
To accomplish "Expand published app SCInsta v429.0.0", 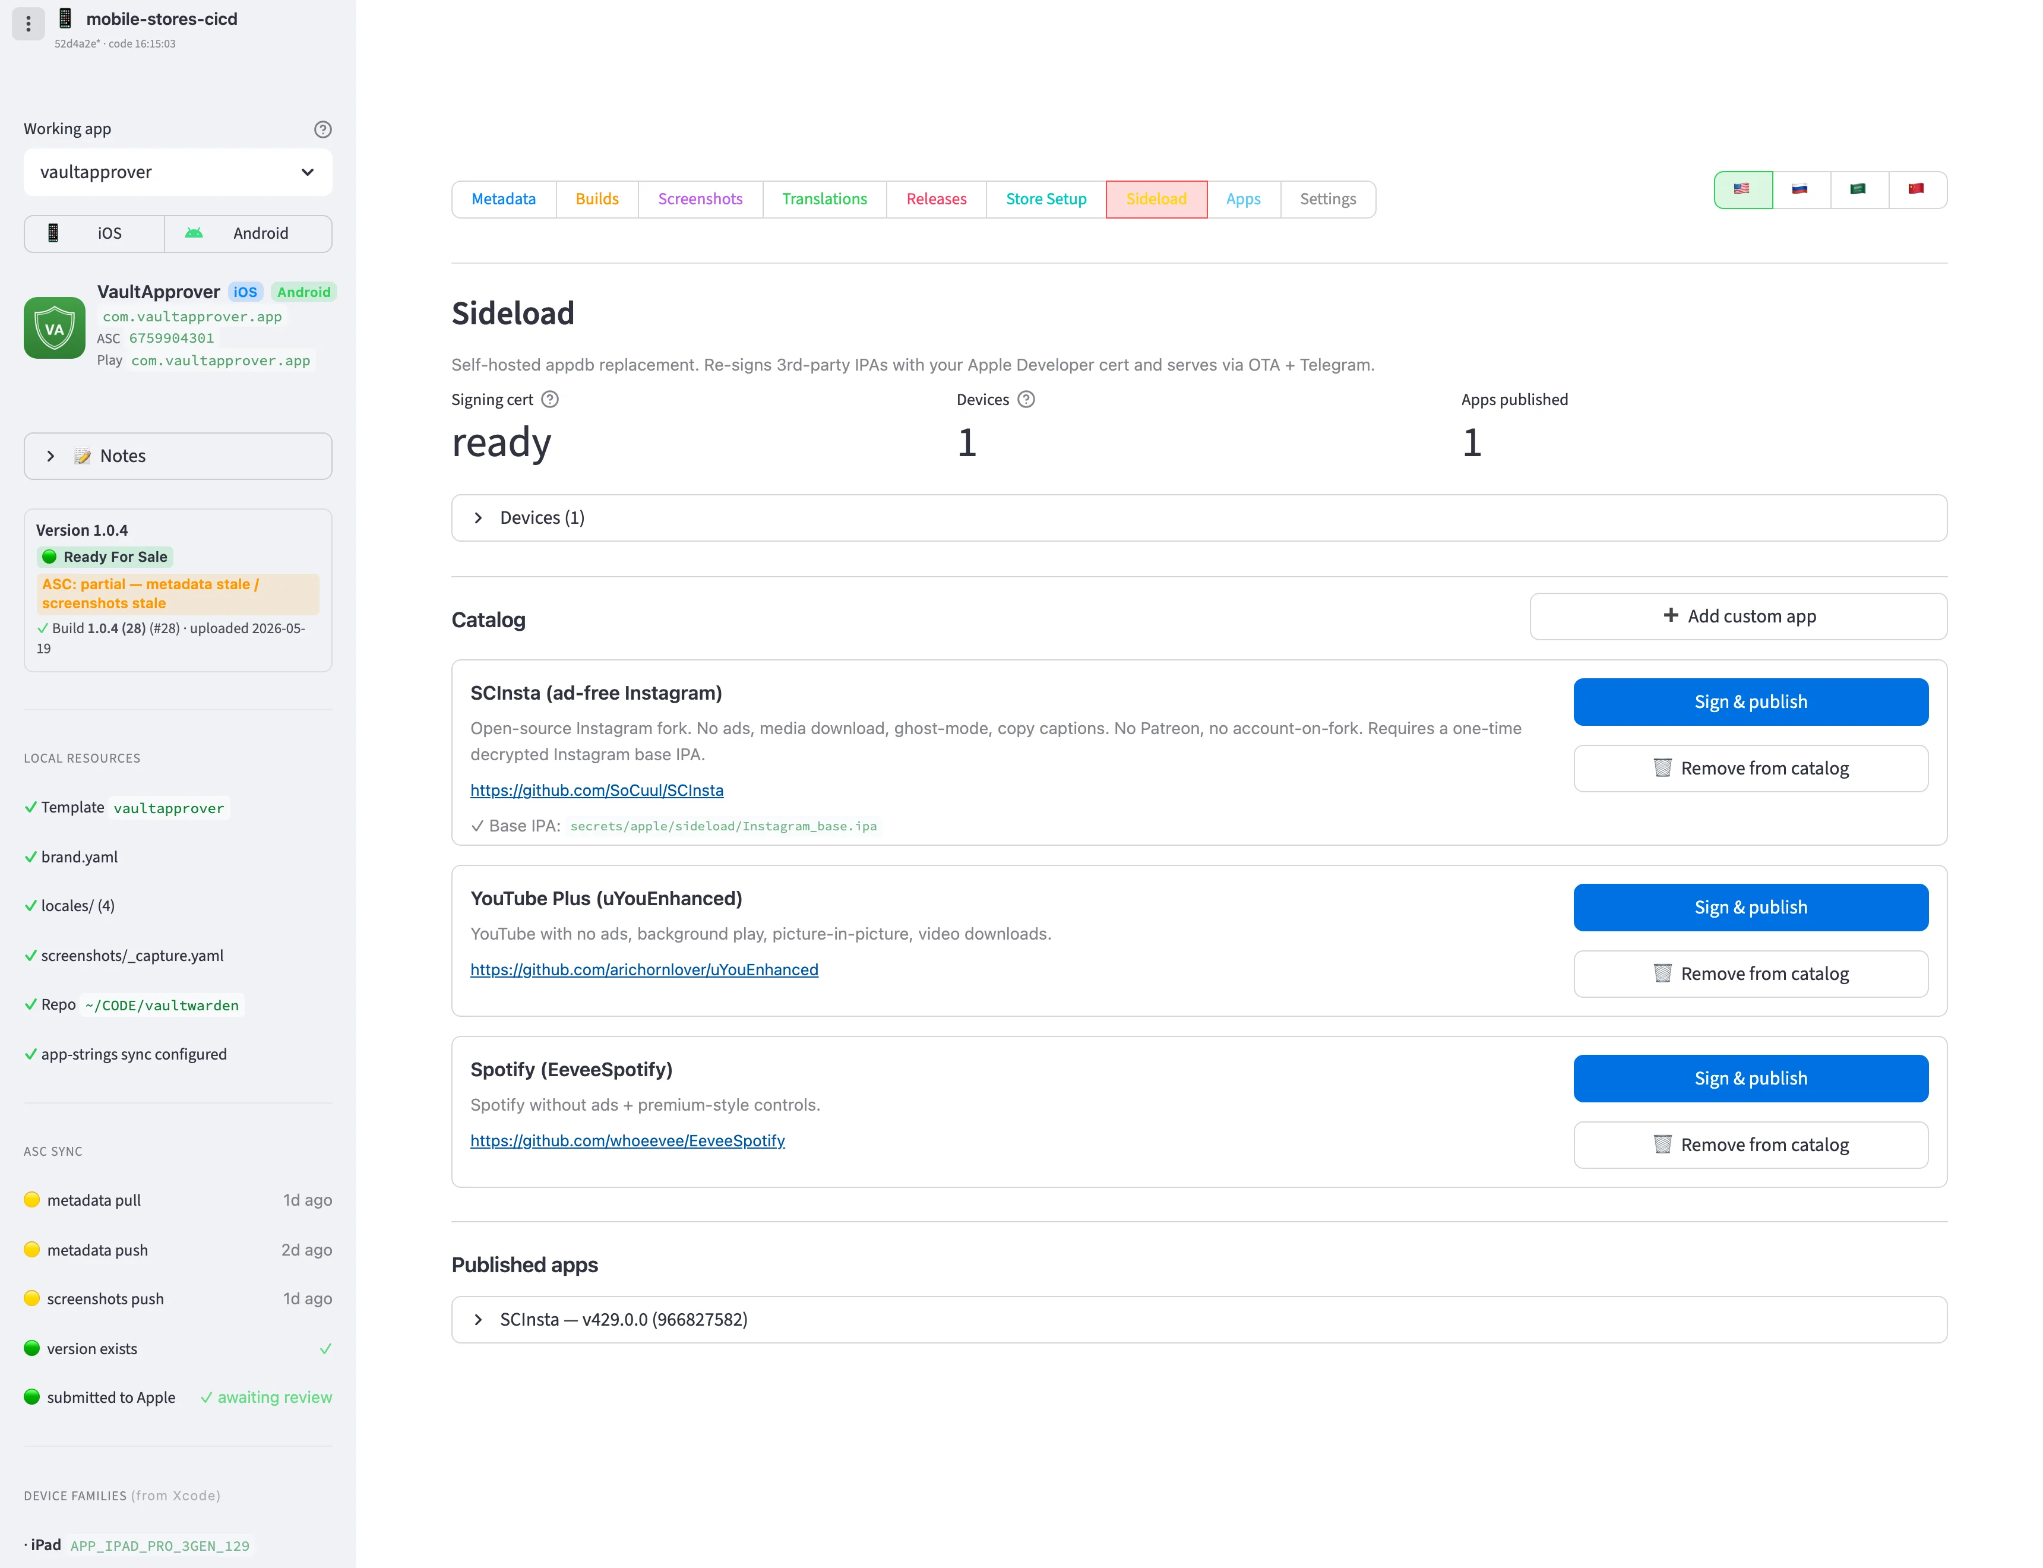I will pyautogui.click(x=1198, y=1320).
